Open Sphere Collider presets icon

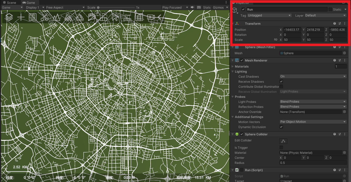click(x=340, y=134)
